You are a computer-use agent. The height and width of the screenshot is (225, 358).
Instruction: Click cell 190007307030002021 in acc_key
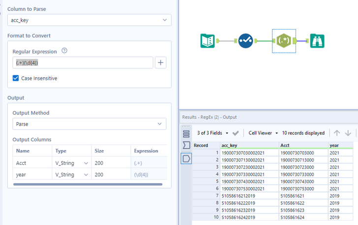click(249, 153)
